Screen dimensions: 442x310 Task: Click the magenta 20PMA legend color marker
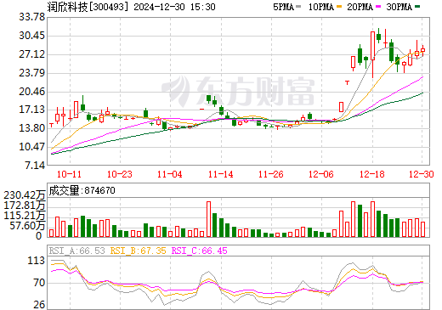[x=377, y=7]
